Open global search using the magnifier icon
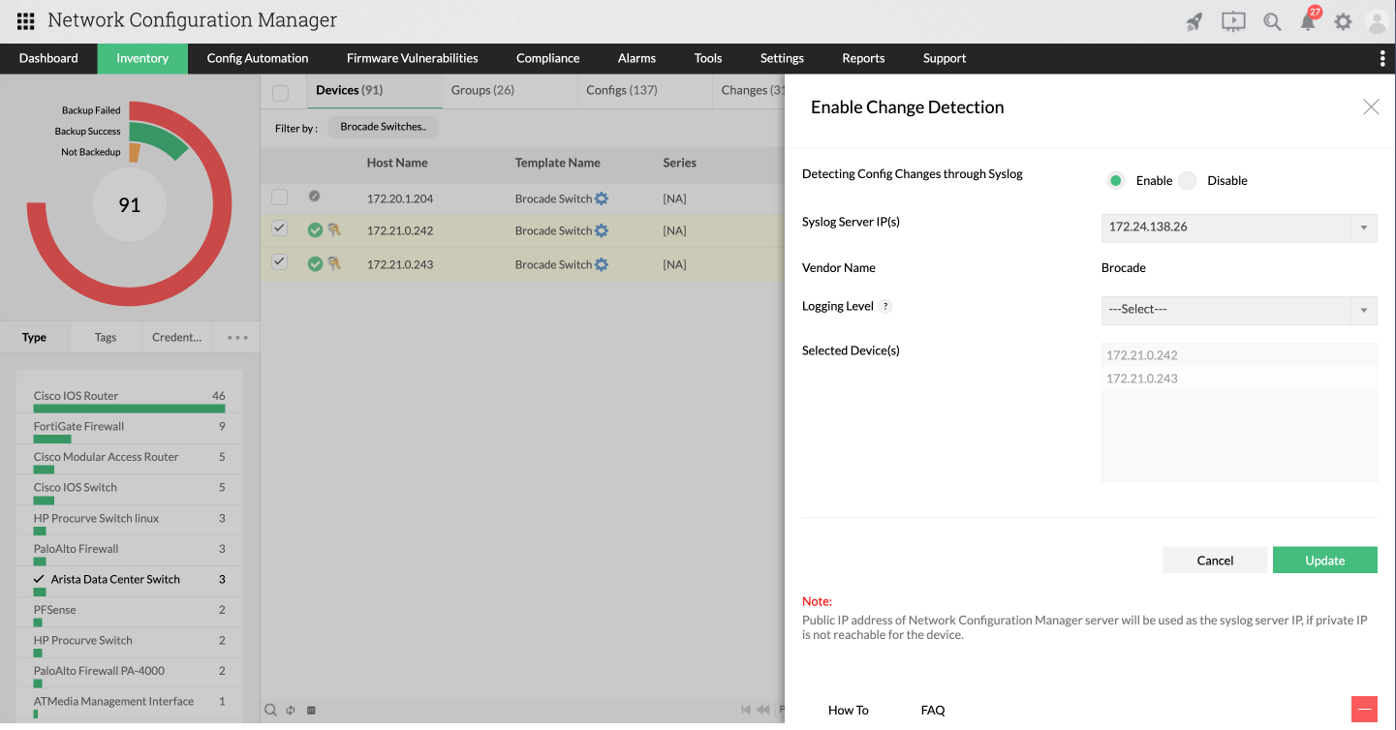The height and width of the screenshot is (730, 1396). tap(1272, 20)
